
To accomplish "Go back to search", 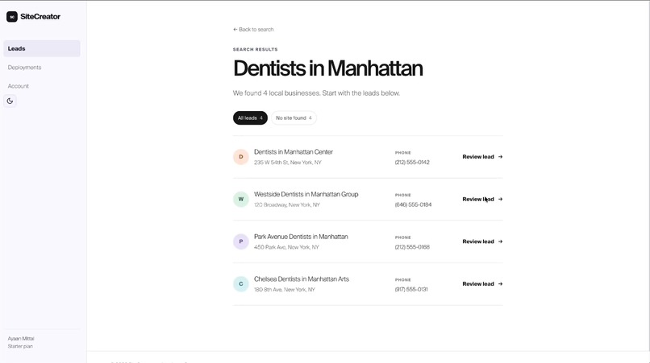I will (x=253, y=30).
